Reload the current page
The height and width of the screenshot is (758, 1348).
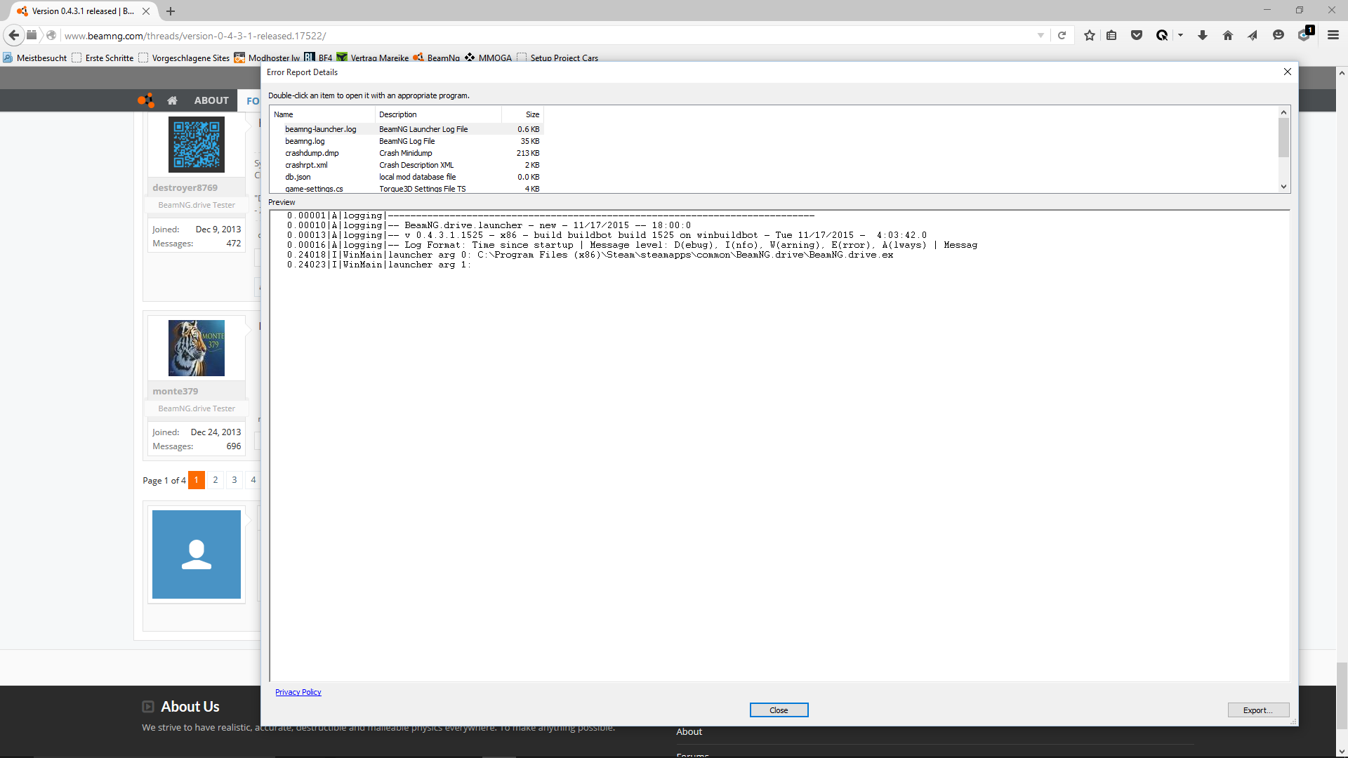point(1062,35)
